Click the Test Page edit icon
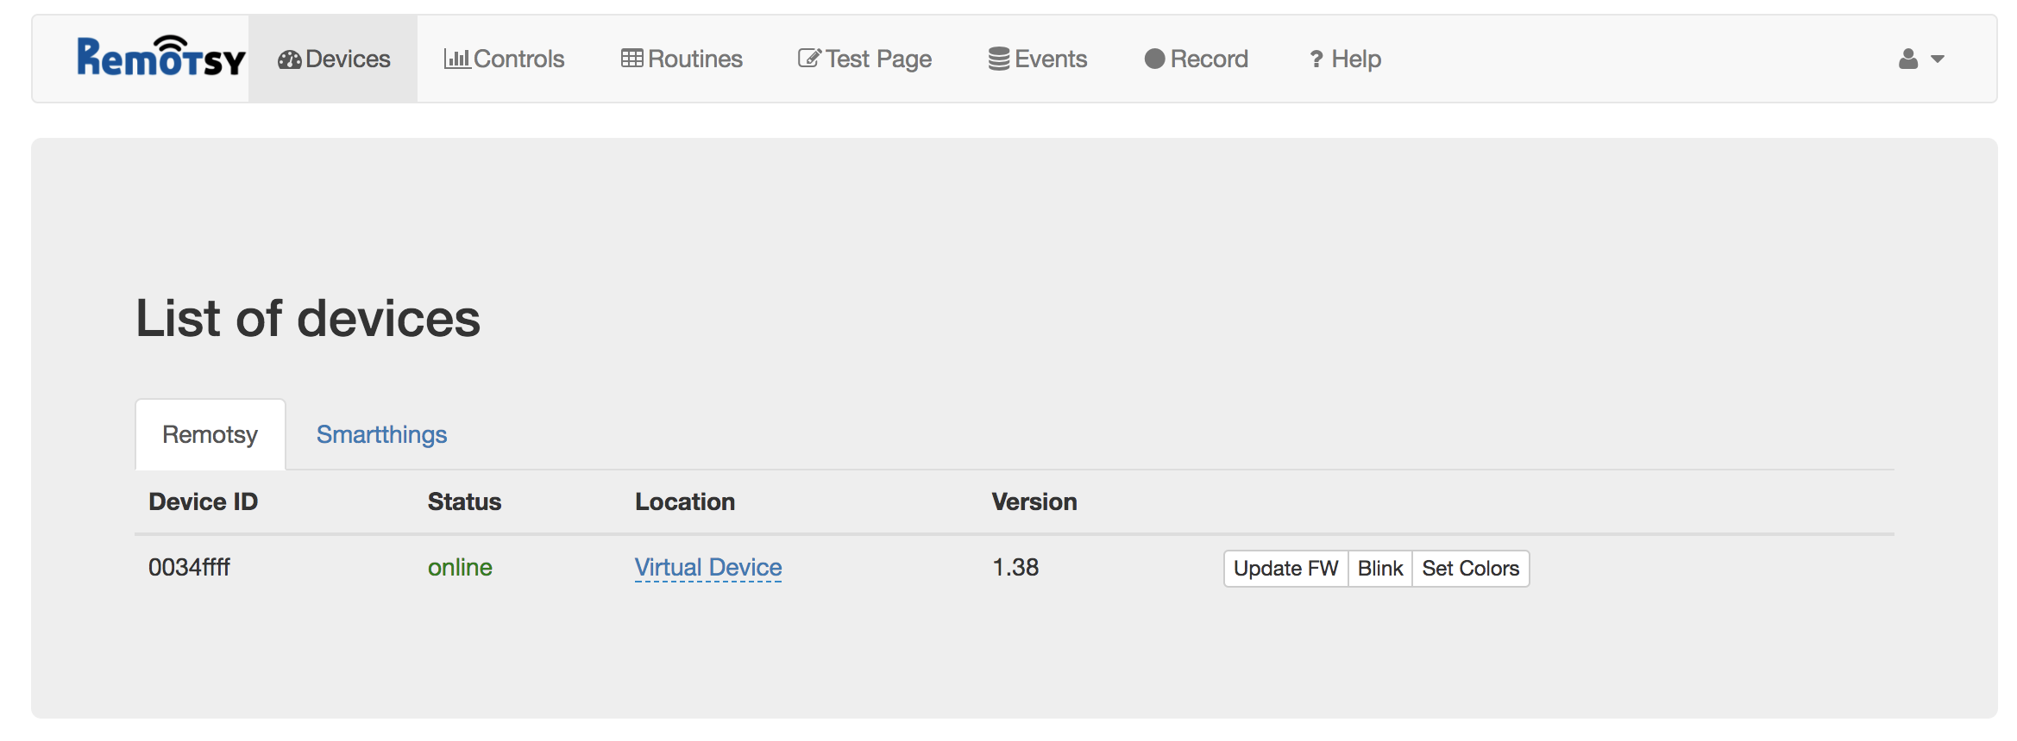Viewport: 2017px width, 741px height. click(809, 59)
